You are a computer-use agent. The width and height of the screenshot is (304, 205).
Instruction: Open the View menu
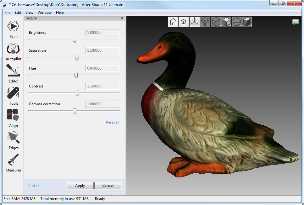tap(29, 13)
